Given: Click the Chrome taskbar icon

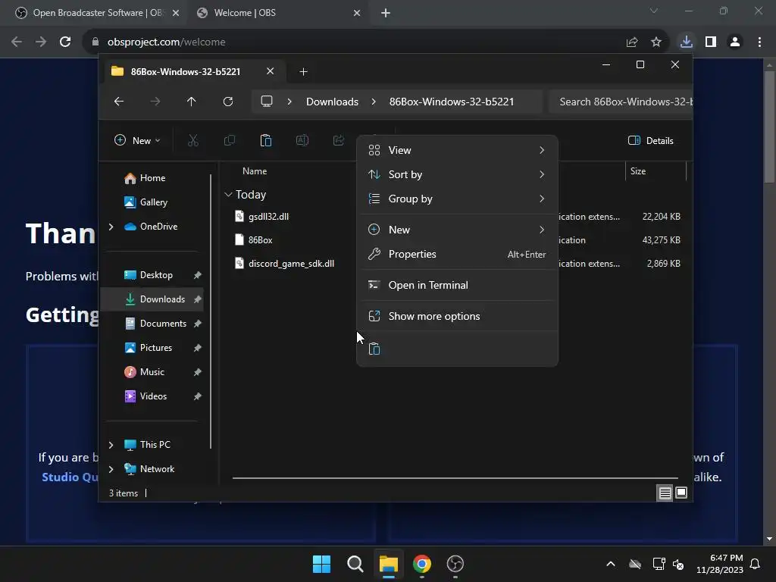Looking at the screenshot, I should point(421,564).
